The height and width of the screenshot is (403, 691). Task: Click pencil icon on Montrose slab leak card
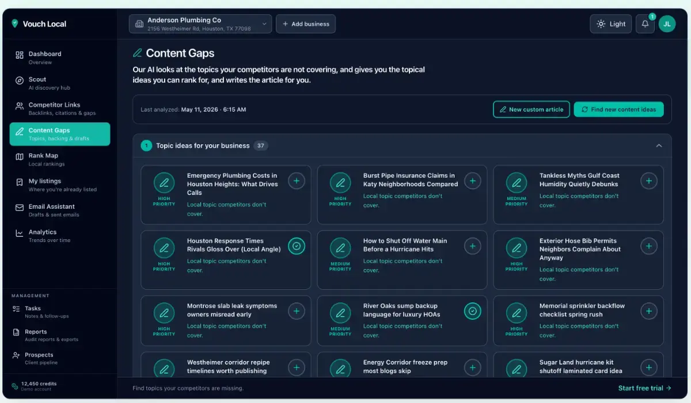pos(164,313)
